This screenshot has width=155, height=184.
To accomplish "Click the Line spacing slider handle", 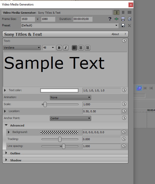I will click(63, 146).
